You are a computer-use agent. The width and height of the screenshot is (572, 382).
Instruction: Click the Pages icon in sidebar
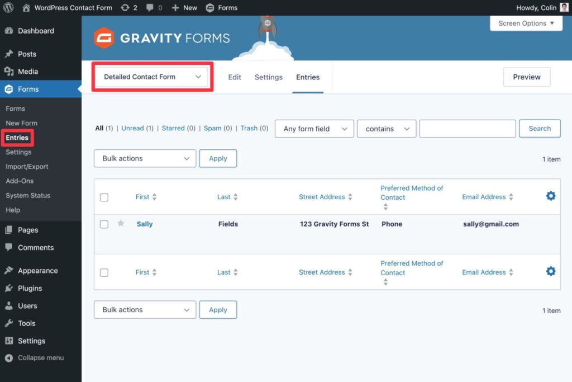[9, 230]
